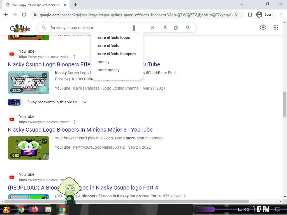The height and width of the screenshot is (215, 287).
Task: Click the Google doodle logo
Action: point(20,28)
